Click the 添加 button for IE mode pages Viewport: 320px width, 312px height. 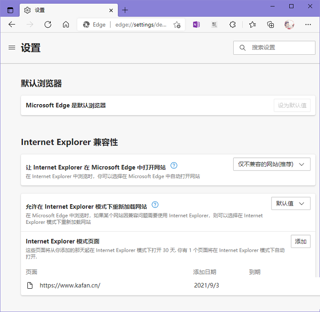pyautogui.click(x=300, y=242)
